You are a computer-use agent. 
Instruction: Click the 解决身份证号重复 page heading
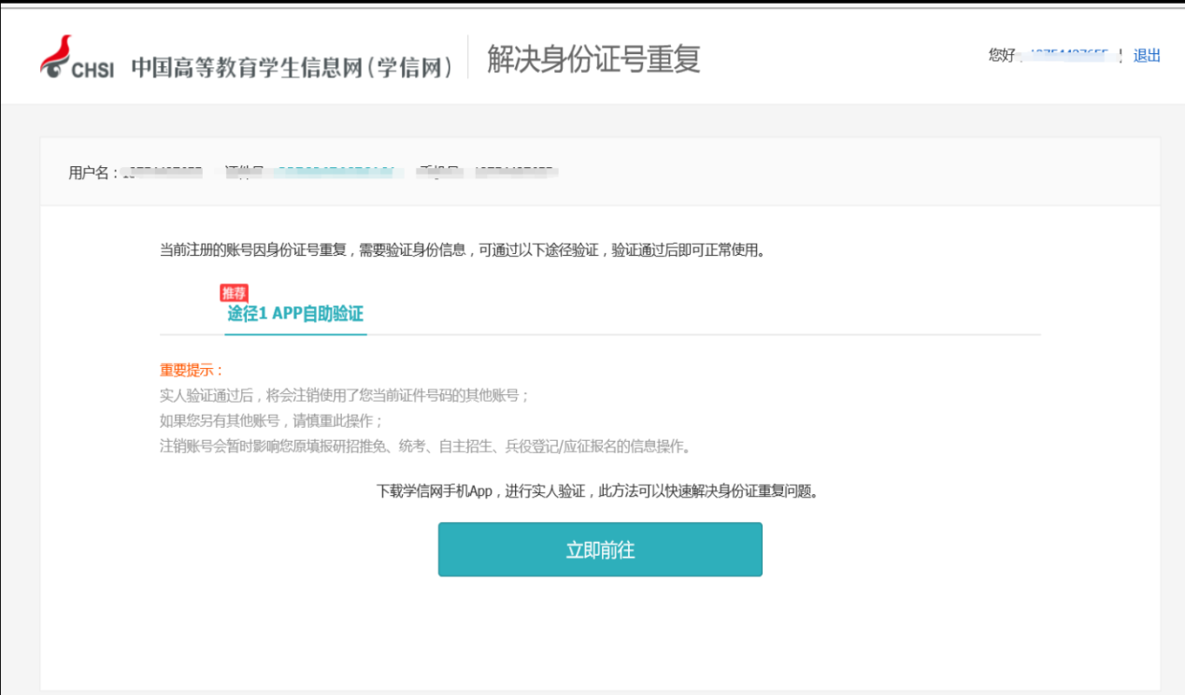593,59
